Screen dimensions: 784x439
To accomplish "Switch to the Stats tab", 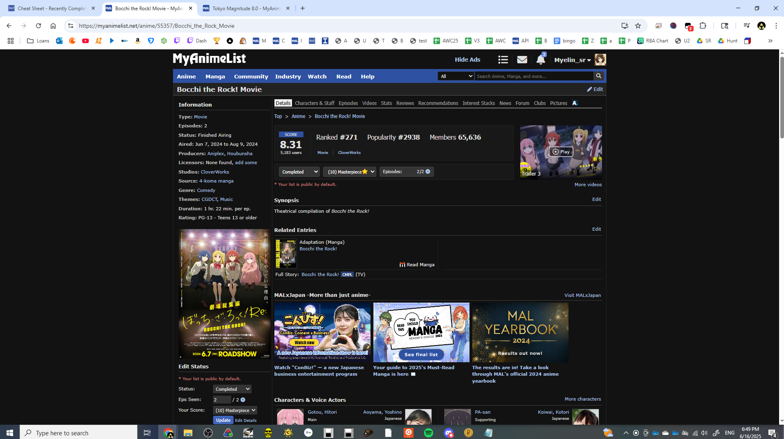I will (x=386, y=103).
